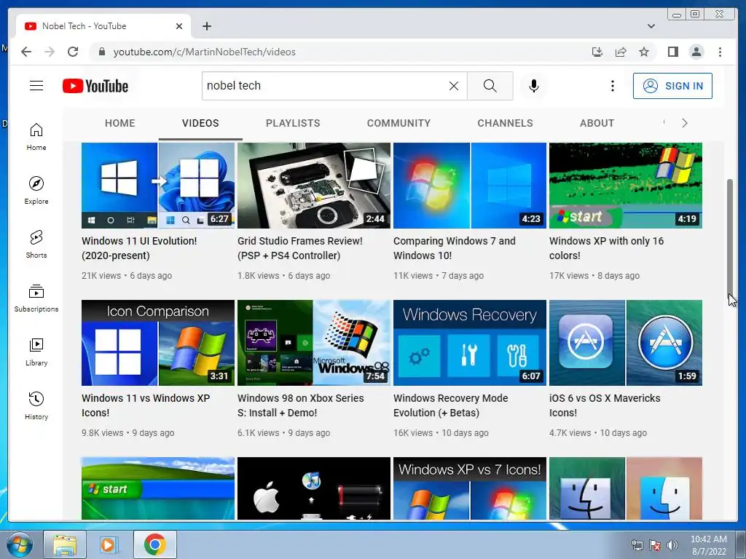Open 'Comparing Windows 7 and Windows 10!' title
This screenshot has height=559, width=746.
455,248
